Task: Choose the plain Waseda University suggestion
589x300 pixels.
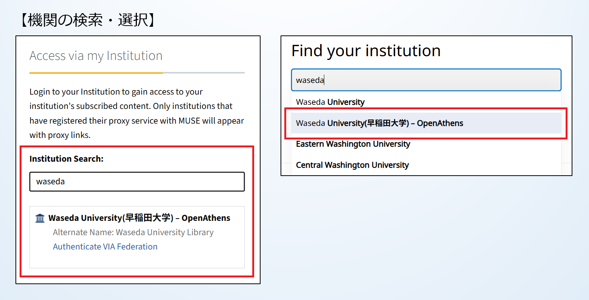Action: [330, 102]
